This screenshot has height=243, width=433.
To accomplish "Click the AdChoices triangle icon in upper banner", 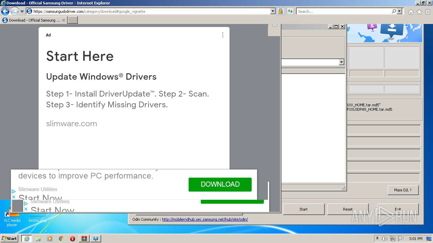I will click(14, 191).
